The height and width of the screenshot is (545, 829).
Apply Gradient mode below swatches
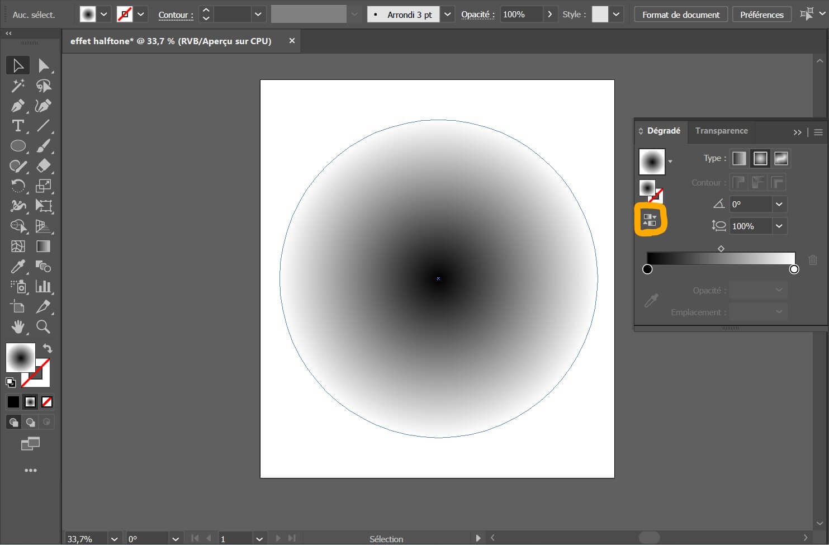(30, 402)
